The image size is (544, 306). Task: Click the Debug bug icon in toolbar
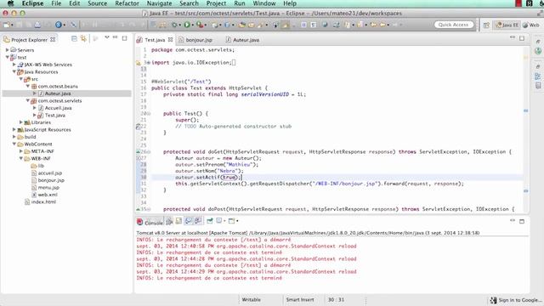(x=174, y=25)
